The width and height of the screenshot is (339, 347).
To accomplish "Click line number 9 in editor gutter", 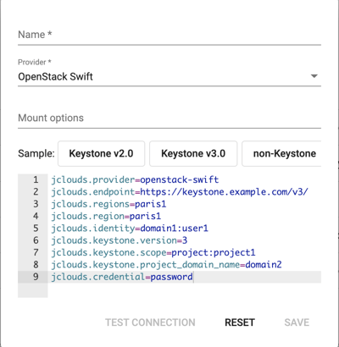I will pyautogui.click(x=36, y=277).
